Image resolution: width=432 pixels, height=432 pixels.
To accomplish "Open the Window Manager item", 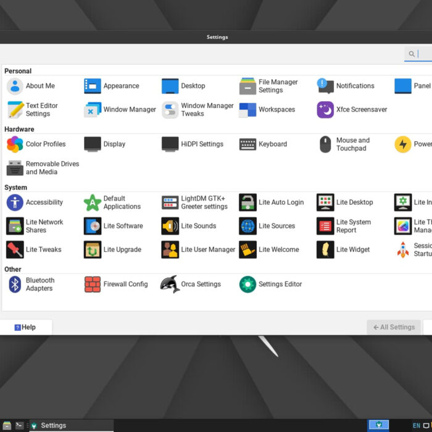I will [120, 110].
